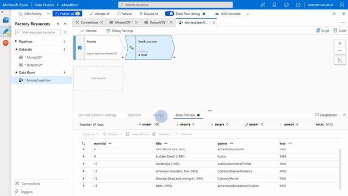Open the Monitor icon in left sidebar
This screenshot has width=348, height=196.
tap(5, 42)
